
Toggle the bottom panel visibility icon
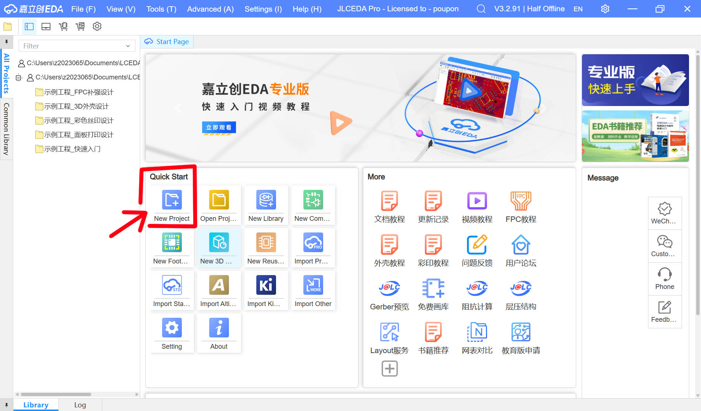point(46,26)
